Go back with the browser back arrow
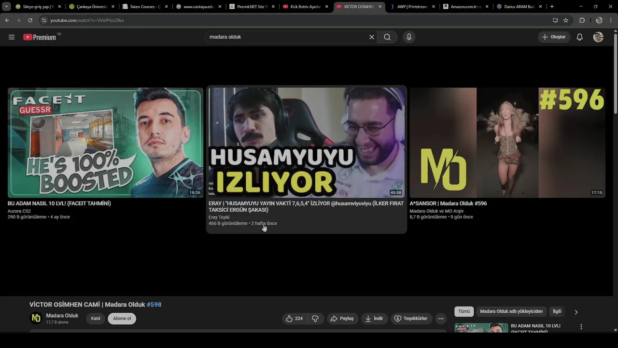The image size is (618, 348). [x=7, y=20]
